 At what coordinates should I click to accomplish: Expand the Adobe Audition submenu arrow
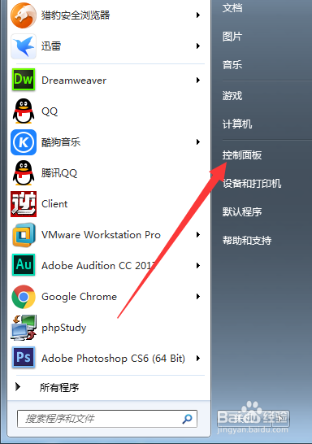[x=198, y=265]
